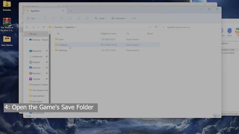
Task: Sort by the Tür column header
Action: [128, 33]
